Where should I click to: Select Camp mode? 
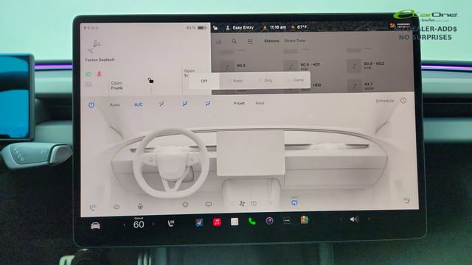[x=295, y=80]
